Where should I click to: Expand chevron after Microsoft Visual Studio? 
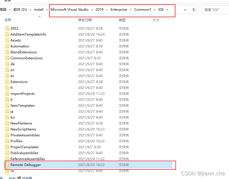(x=92, y=10)
